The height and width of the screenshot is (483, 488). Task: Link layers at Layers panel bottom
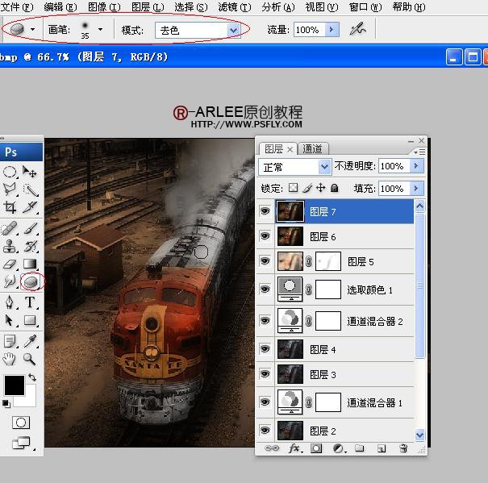pyautogui.click(x=272, y=448)
